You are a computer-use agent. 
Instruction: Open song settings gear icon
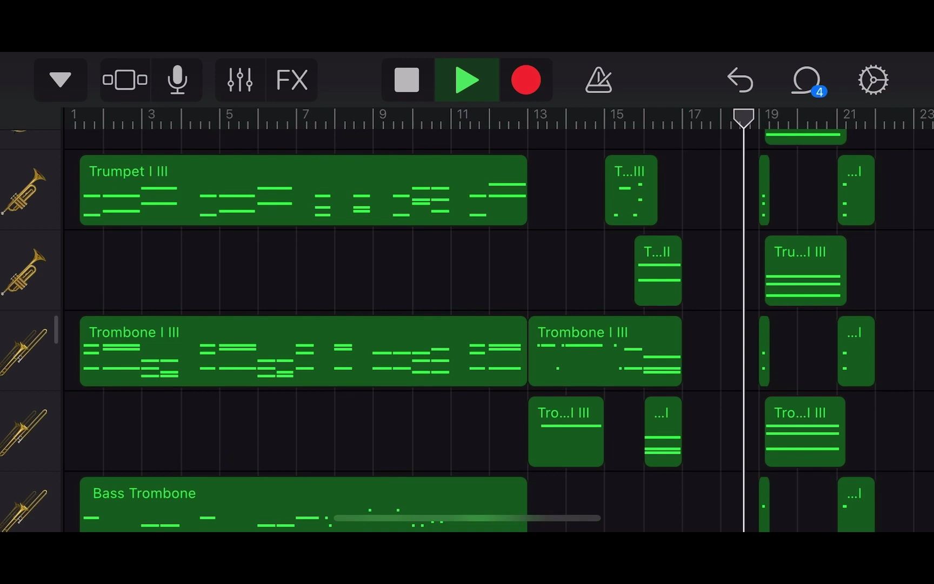click(x=873, y=80)
